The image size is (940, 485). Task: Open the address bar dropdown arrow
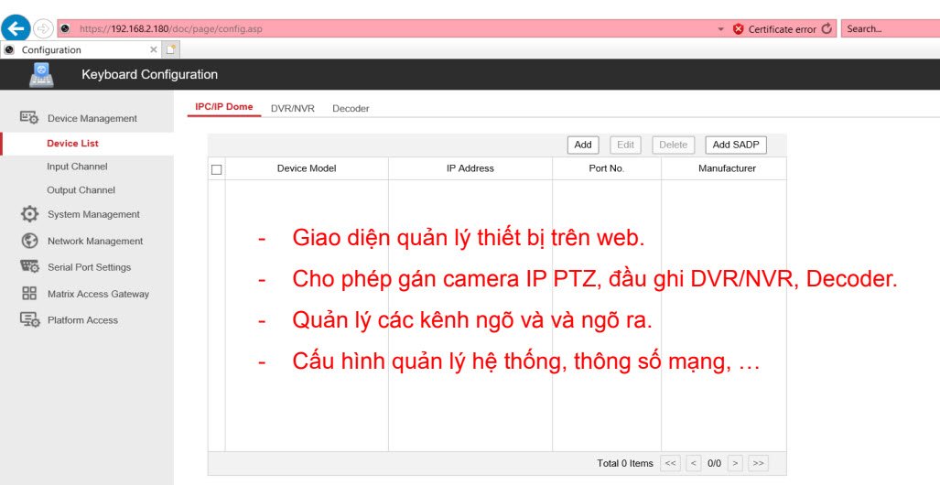coord(721,29)
